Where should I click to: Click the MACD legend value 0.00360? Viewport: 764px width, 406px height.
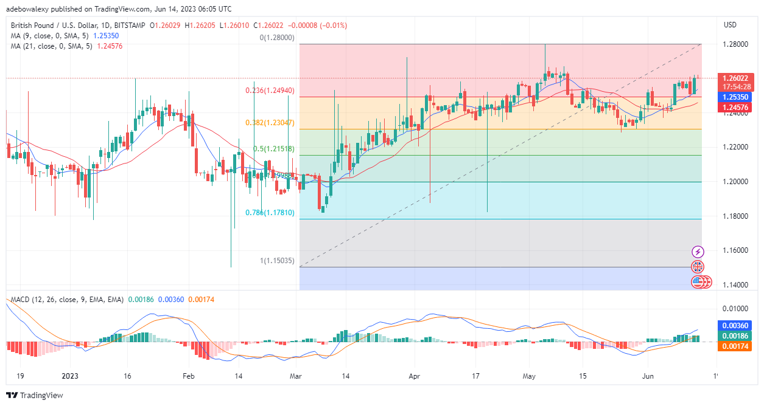pyautogui.click(x=170, y=300)
